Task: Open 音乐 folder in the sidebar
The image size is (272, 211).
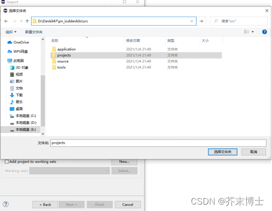Action: point(17,102)
